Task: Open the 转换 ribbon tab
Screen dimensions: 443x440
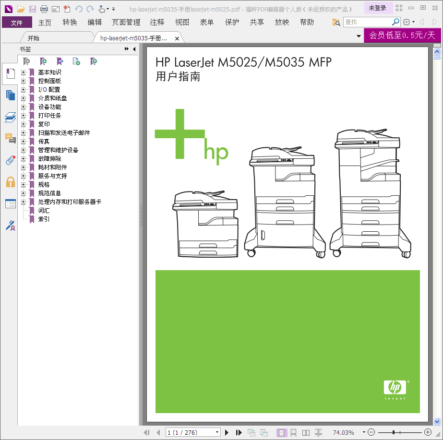Action: [70, 22]
